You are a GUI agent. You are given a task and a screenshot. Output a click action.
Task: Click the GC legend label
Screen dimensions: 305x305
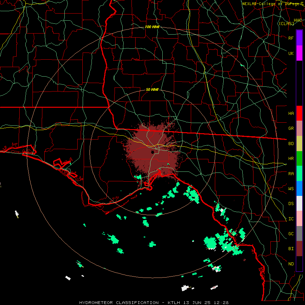click(x=291, y=234)
